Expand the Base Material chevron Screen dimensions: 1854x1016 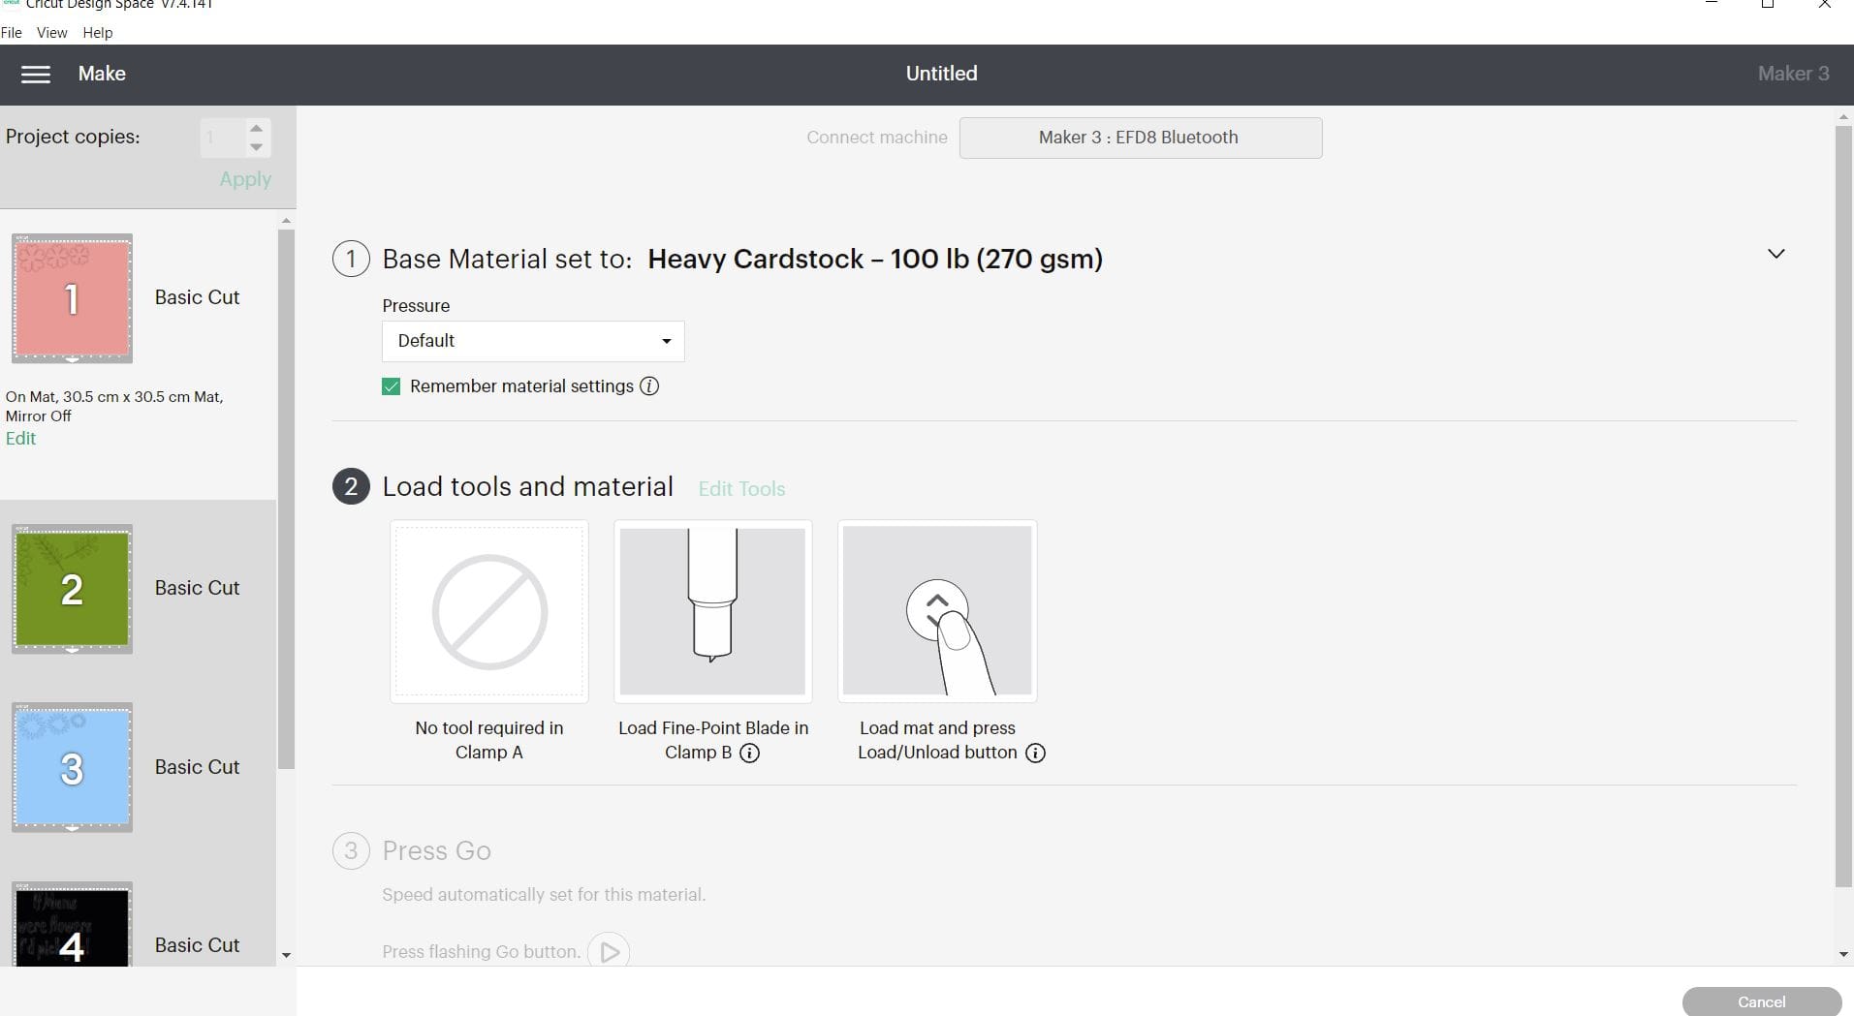1775,254
